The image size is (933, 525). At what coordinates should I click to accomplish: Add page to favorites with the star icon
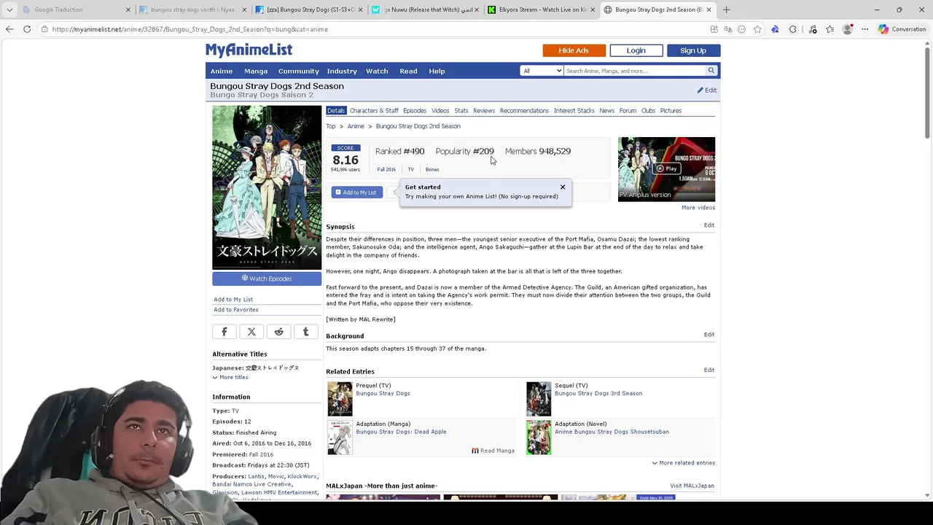point(757,29)
